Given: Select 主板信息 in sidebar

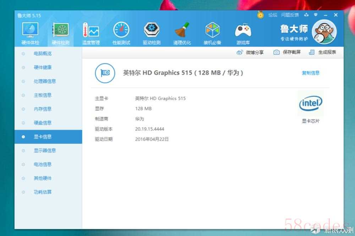Looking at the screenshot, I should pyautogui.click(x=48, y=95).
